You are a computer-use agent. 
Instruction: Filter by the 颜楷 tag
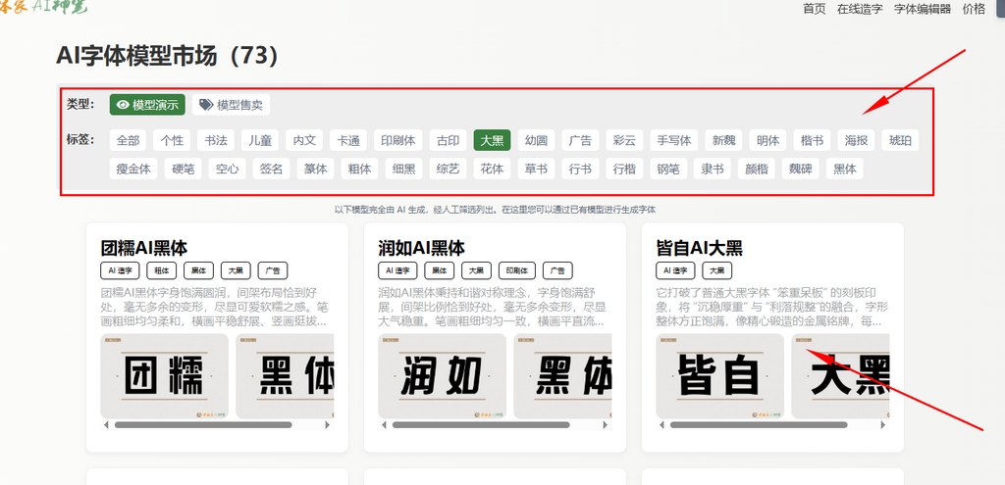757,169
